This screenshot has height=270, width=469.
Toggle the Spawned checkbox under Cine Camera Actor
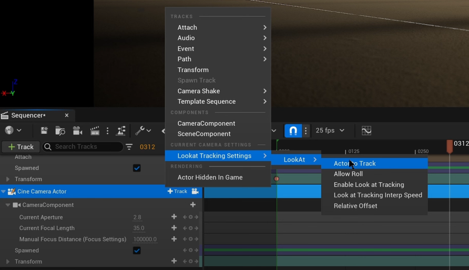pos(137,251)
